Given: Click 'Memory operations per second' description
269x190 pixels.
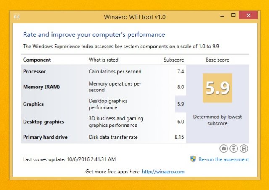Looking at the screenshot, I should (115, 87).
